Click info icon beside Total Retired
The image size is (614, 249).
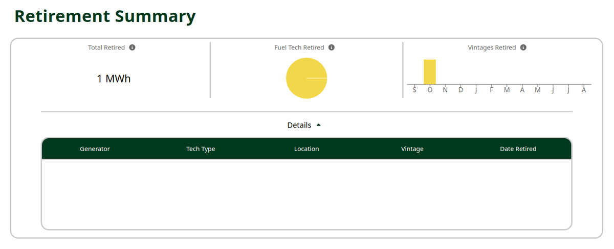pyautogui.click(x=133, y=47)
